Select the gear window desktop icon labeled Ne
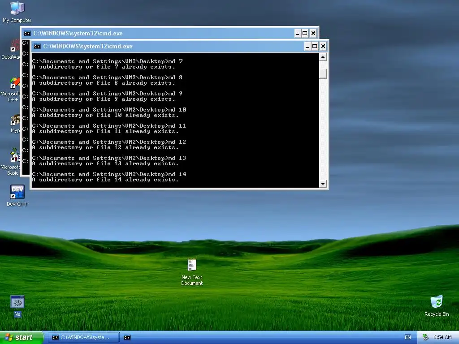 pyautogui.click(x=17, y=306)
